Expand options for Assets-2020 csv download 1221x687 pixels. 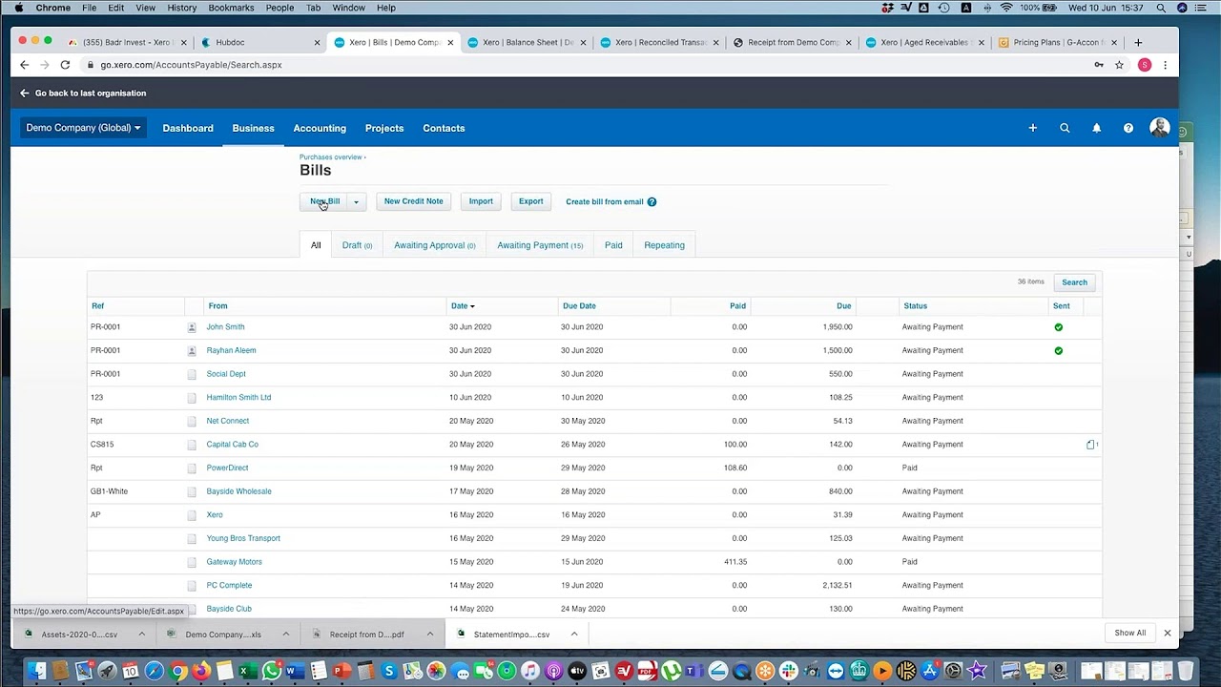(x=141, y=634)
